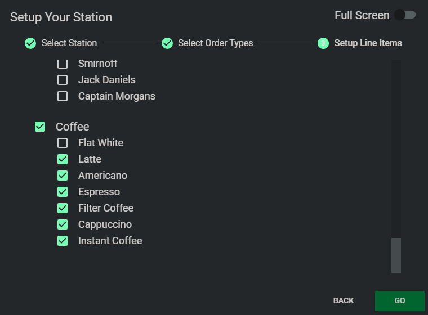Uncheck the Coffee category checkbox
428x315 pixels.
pos(40,127)
